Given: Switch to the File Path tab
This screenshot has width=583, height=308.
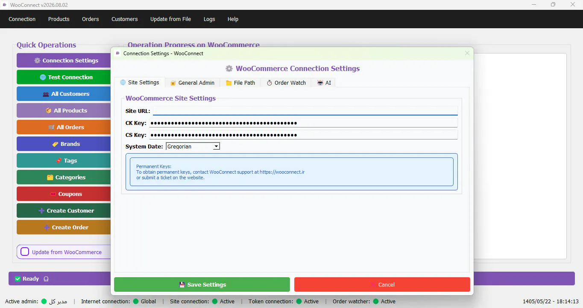Looking at the screenshot, I should pos(240,83).
